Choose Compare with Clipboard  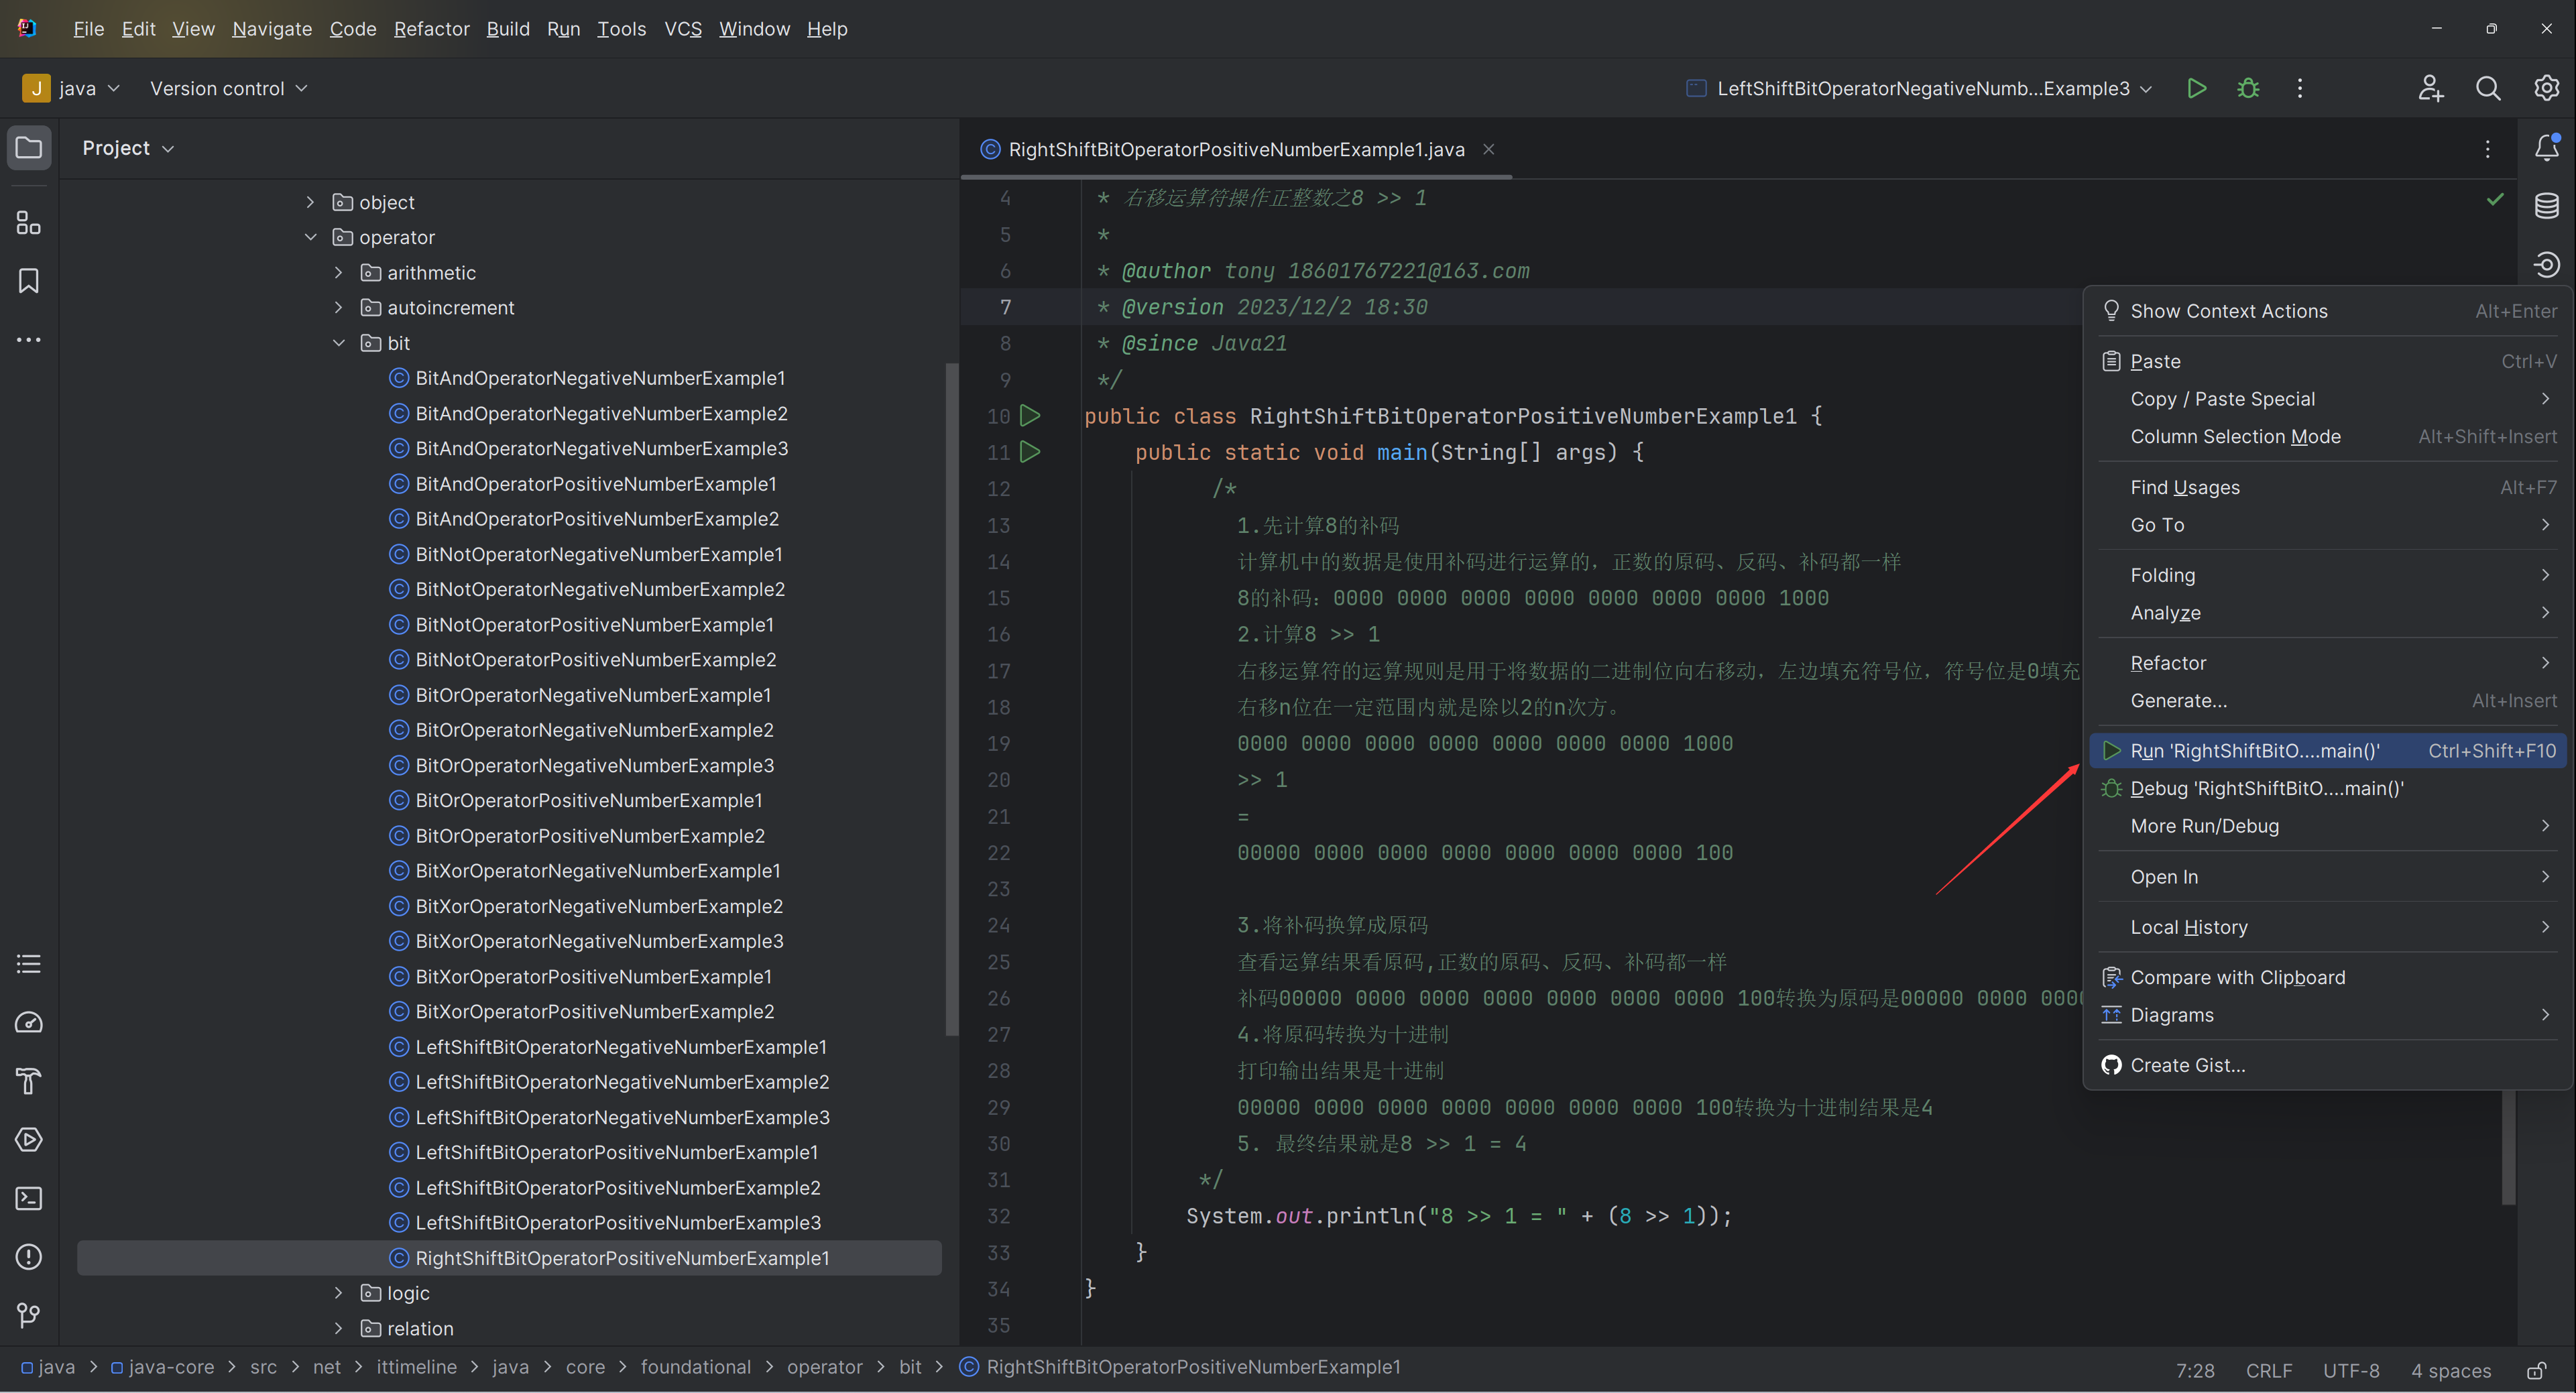pyautogui.click(x=2329, y=977)
